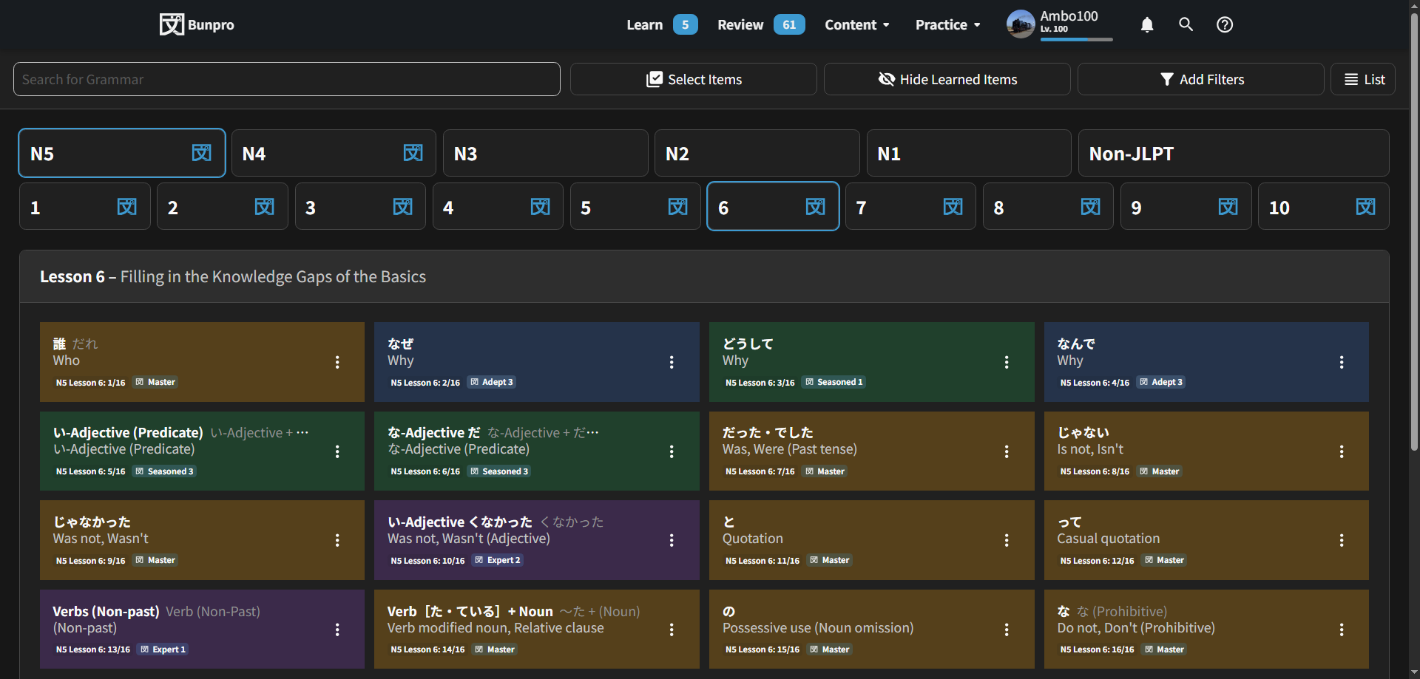Switch to List view

(1362, 79)
